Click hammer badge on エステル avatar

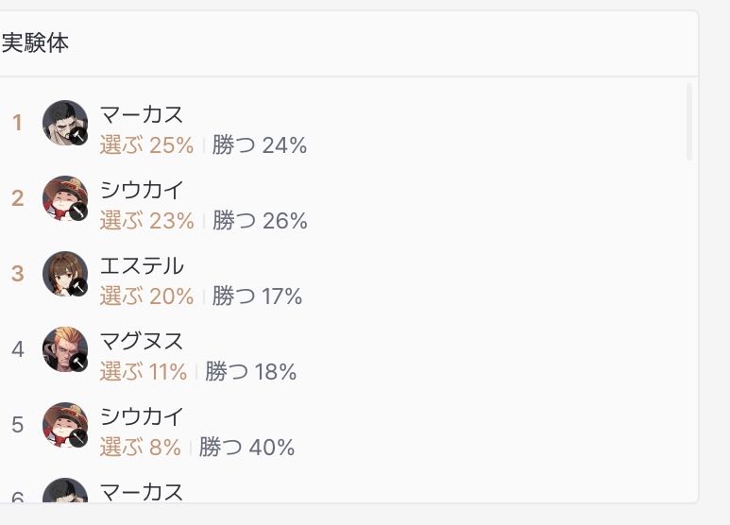coord(78,288)
